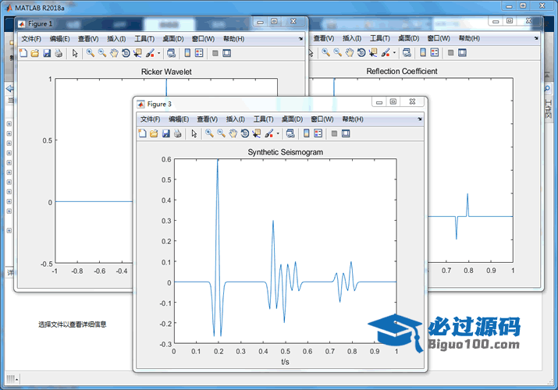Open brush color dropdown arrow in Figure 3
The height and width of the screenshot is (390, 558).
pyautogui.click(x=278, y=134)
